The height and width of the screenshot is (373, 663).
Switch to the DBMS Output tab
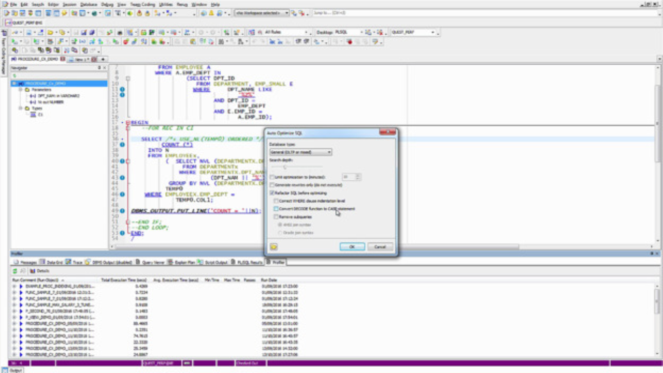109,263
